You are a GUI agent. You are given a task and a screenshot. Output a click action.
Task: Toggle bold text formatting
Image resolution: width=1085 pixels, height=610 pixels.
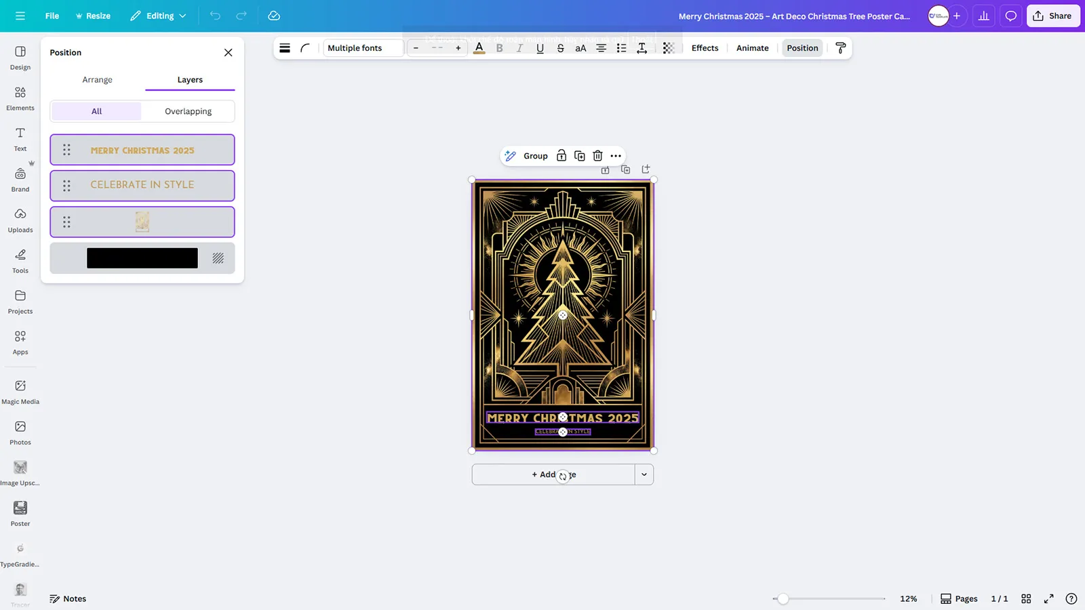pos(500,48)
